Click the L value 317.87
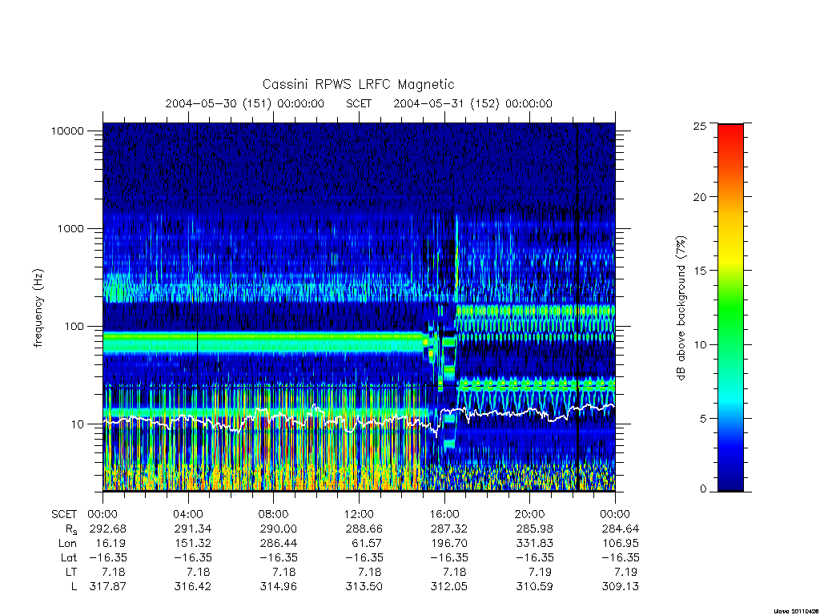Screen dimensions: 820x615 pos(108,586)
